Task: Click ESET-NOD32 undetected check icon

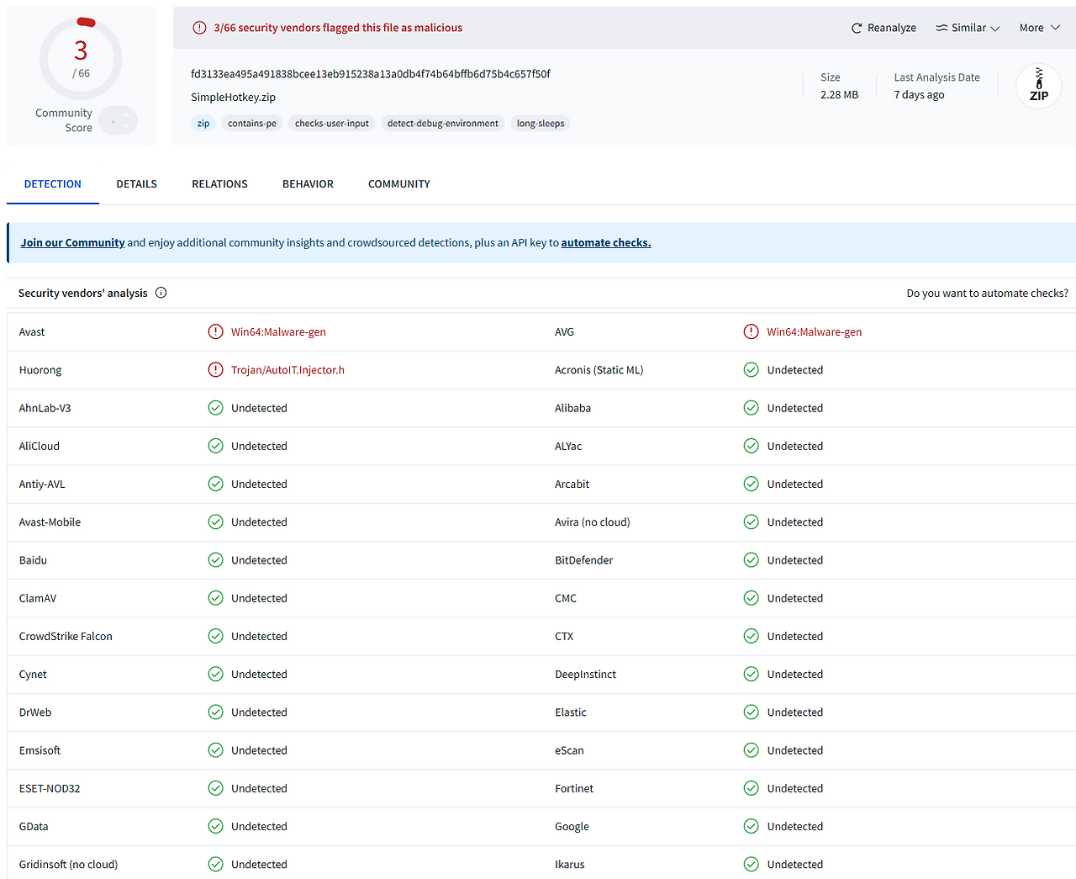Action: (x=215, y=788)
